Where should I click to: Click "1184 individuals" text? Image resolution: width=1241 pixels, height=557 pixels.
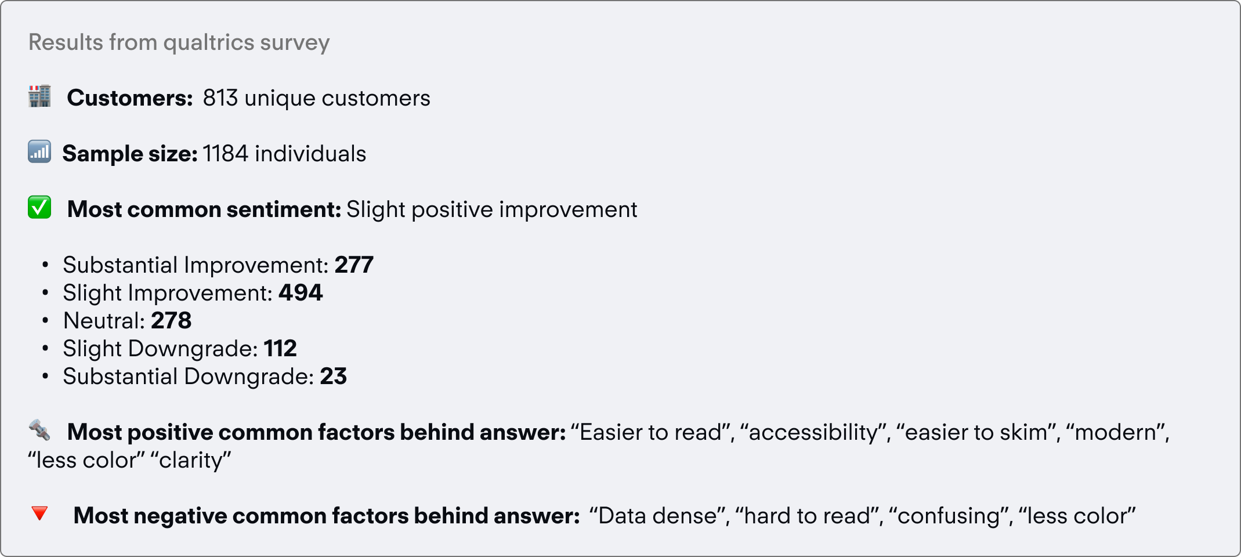point(284,154)
